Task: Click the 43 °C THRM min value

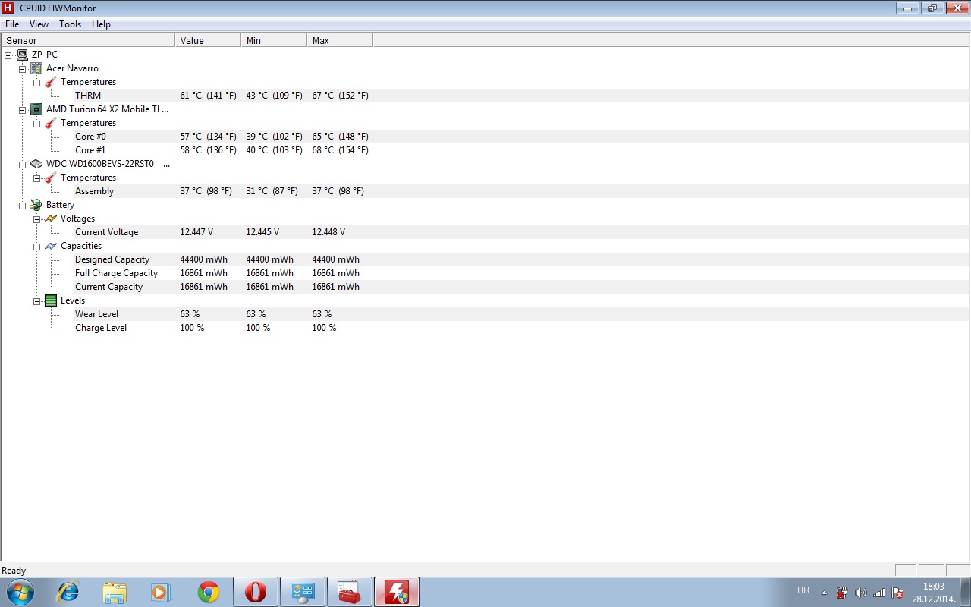Action: coord(274,96)
